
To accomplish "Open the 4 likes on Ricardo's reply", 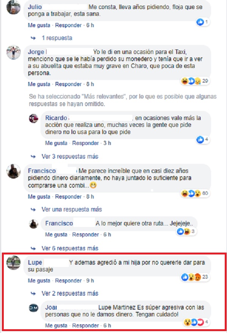I will pyautogui.click(x=203, y=140).
